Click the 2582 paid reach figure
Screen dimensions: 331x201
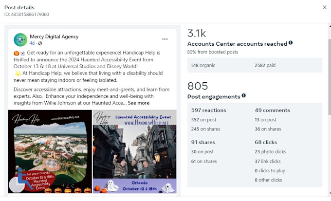[265, 65]
